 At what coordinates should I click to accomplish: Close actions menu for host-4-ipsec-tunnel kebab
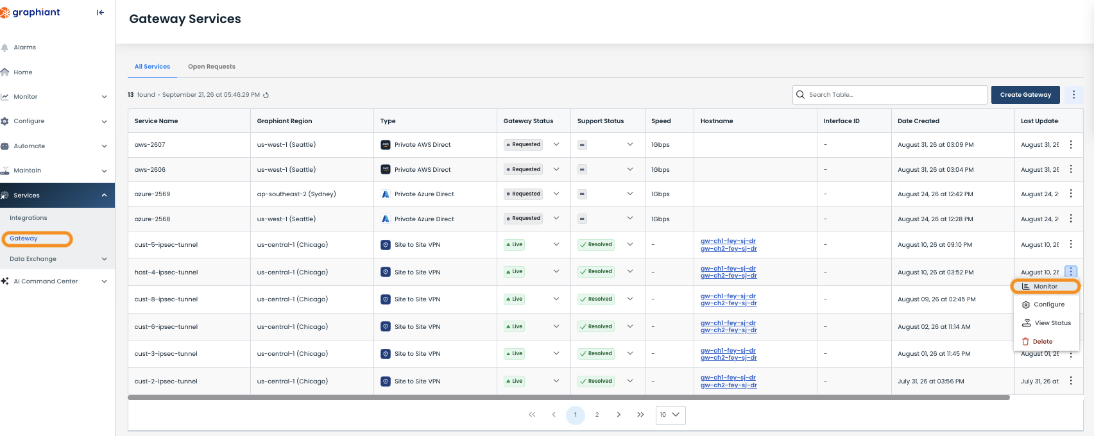point(1071,272)
